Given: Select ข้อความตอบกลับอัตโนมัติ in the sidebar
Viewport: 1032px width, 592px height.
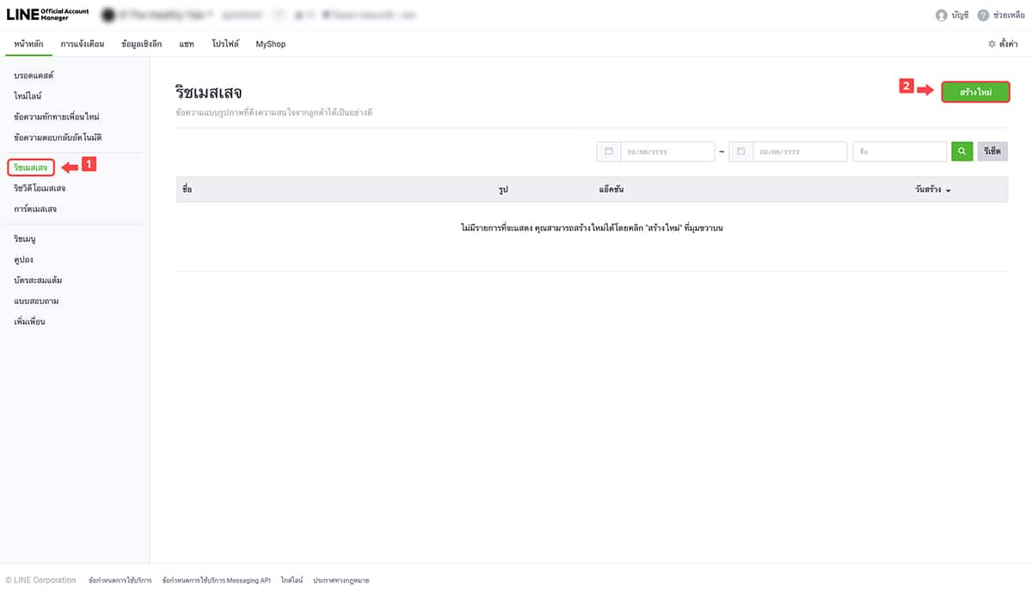Looking at the screenshot, I should pyautogui.click(x=58, y=137).
